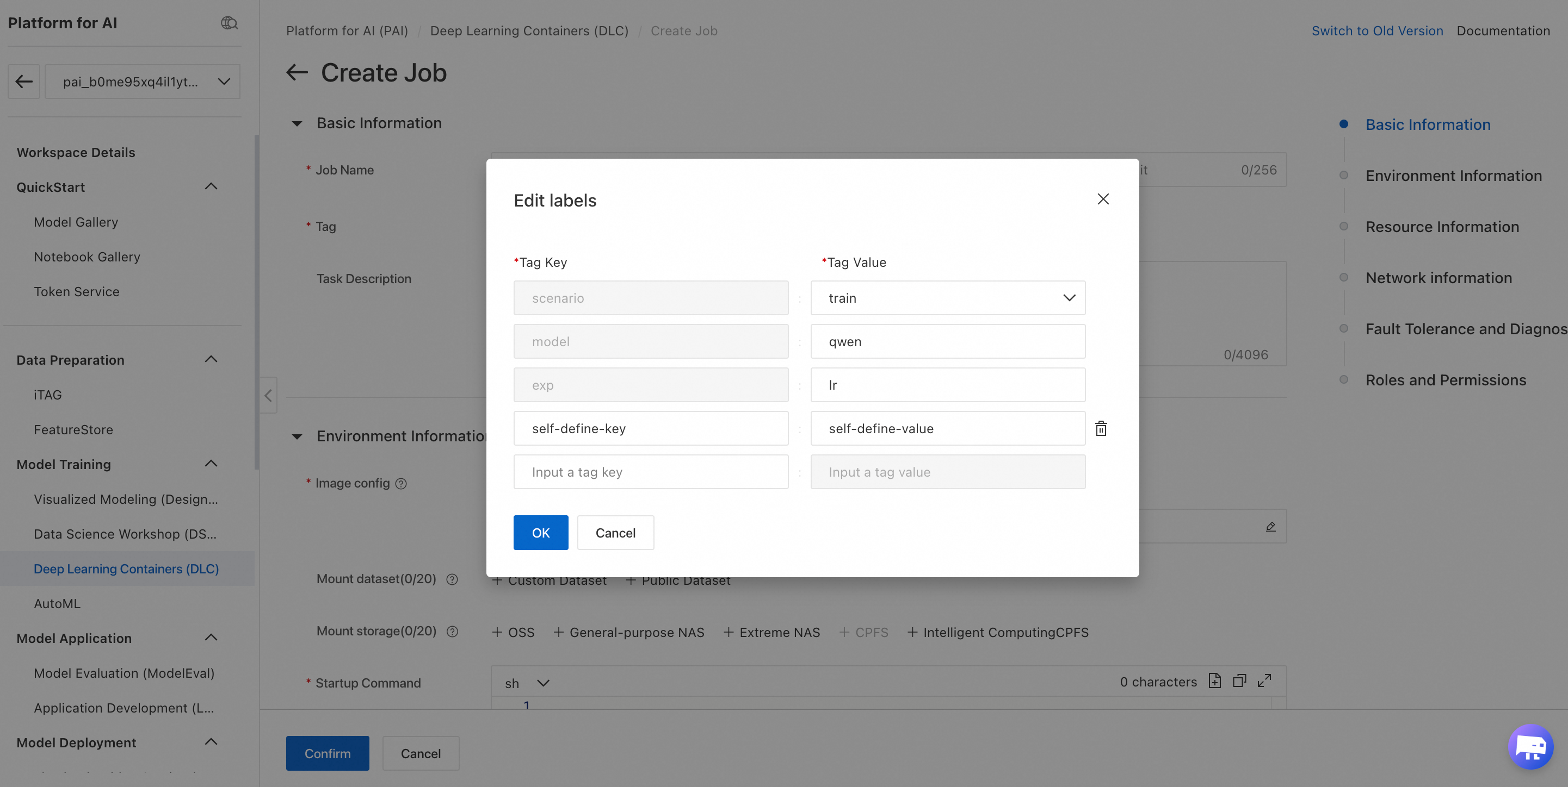Open Application Development in sidebar
Screen dimensions: 1568x787
tap(124, 708)
